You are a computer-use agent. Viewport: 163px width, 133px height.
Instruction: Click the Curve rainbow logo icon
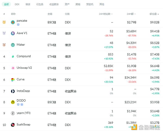[x=13, y=80]
